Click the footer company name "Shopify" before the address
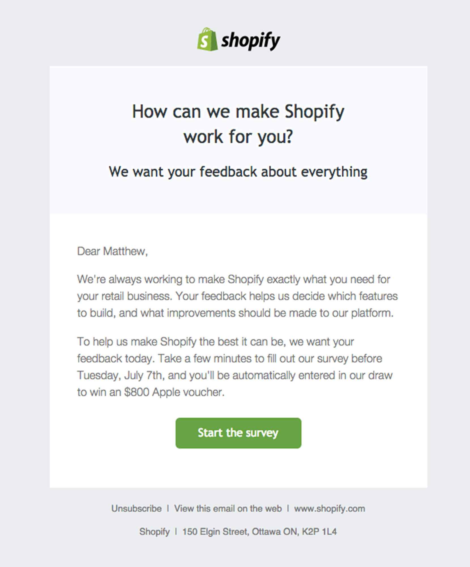The height and width of the screenshot is (567, 470). tap(155, 532)
